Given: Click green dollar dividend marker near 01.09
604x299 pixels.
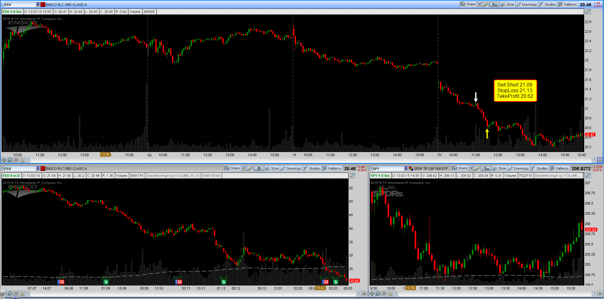Looking at the screenshot, I should [106, 282].
